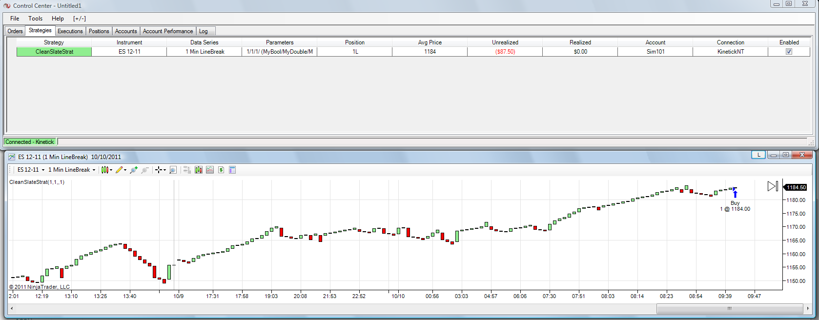This screenshot has width=819, height=320.
Task: Toggle the Enabled checkbox for CleanSlateStrat
Action: point(789,52)
